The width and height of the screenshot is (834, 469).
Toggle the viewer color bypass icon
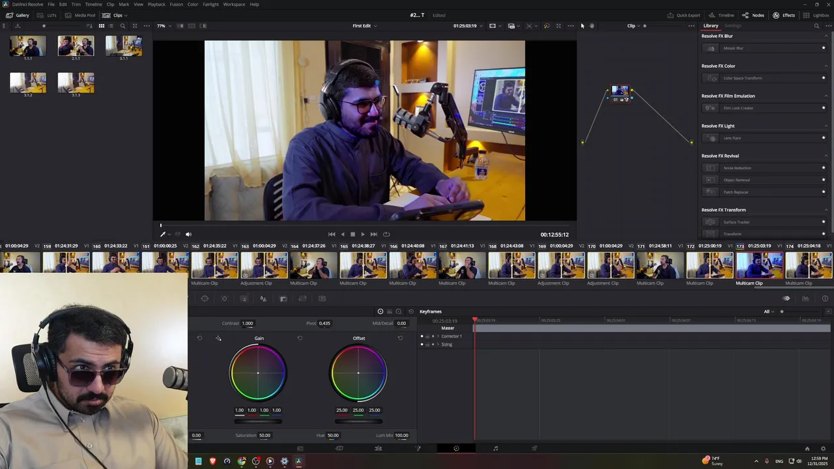[x=546, y=26]
